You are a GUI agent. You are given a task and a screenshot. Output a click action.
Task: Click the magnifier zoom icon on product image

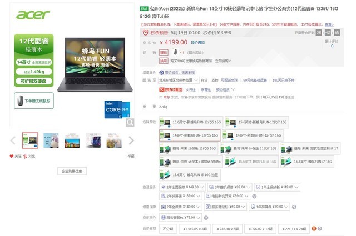pyautogui.click(x=130, y=123)
